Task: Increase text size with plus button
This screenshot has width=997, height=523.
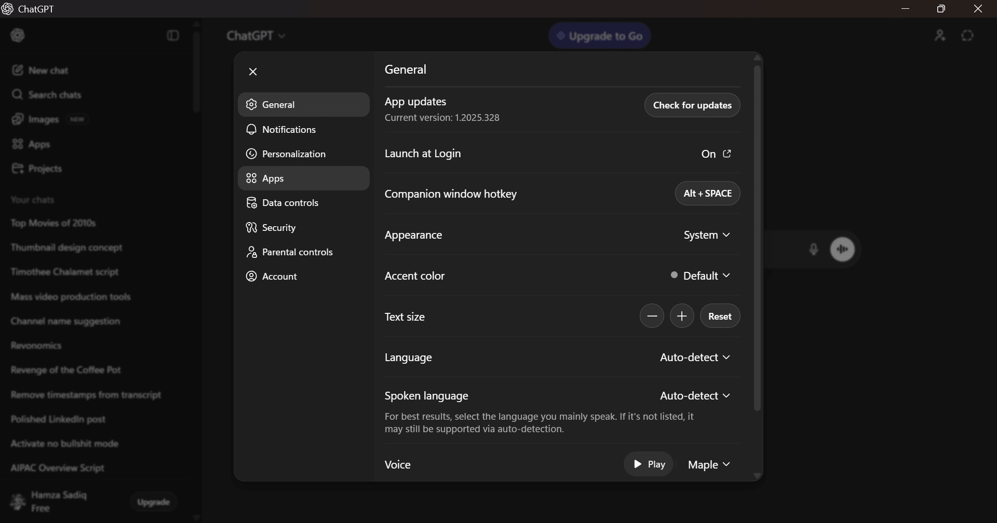Action: [x=682, y=316]
